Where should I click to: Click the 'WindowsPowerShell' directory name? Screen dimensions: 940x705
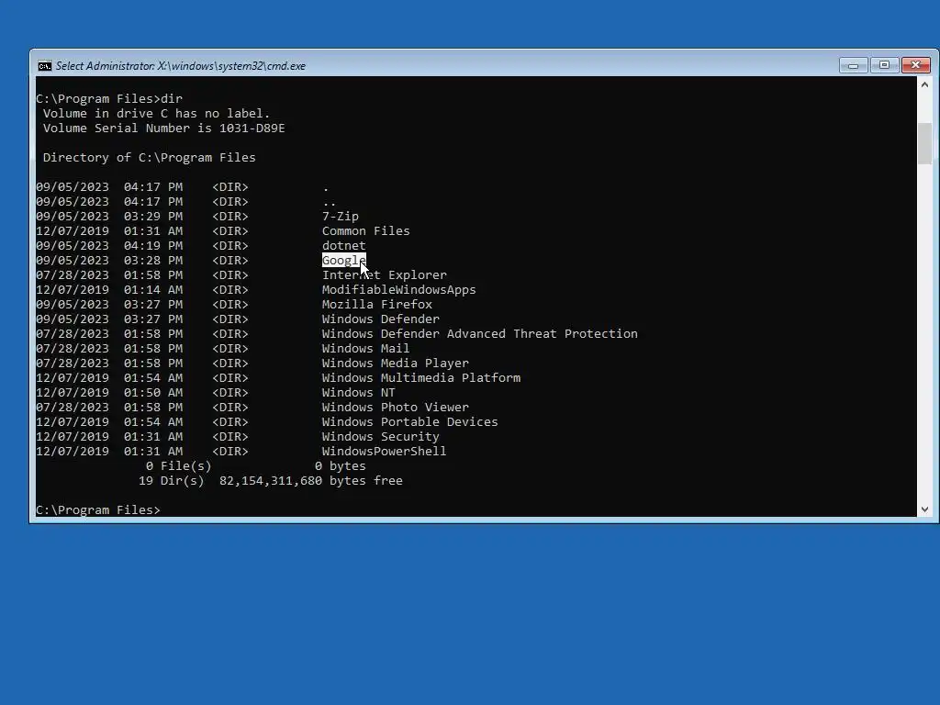385,452
